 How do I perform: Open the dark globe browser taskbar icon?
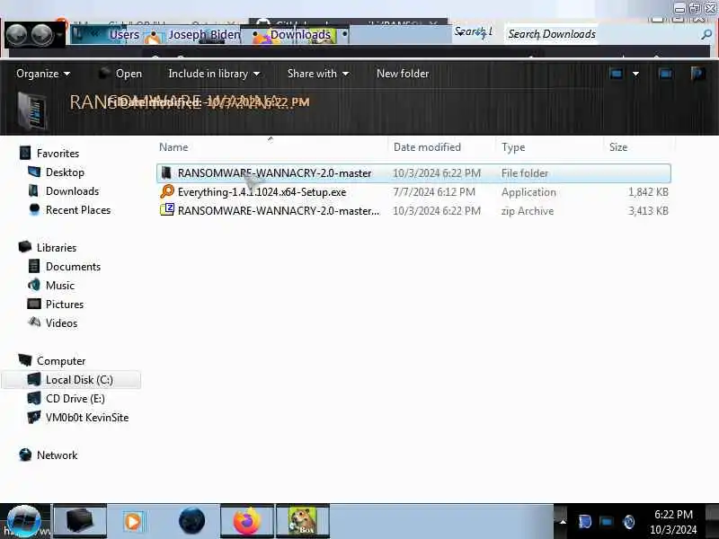click(x=191, y=521)
